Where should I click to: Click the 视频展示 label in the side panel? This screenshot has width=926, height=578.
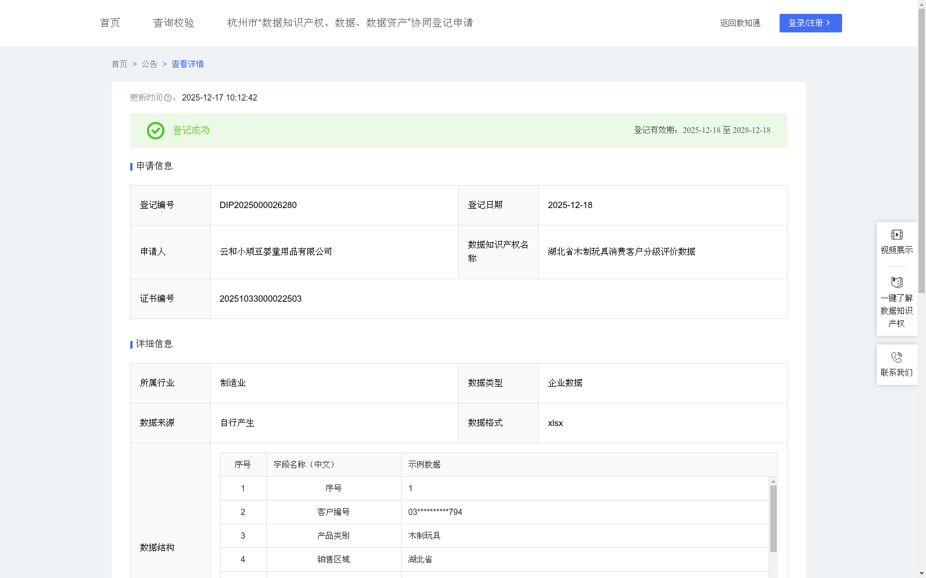point(896,250)
